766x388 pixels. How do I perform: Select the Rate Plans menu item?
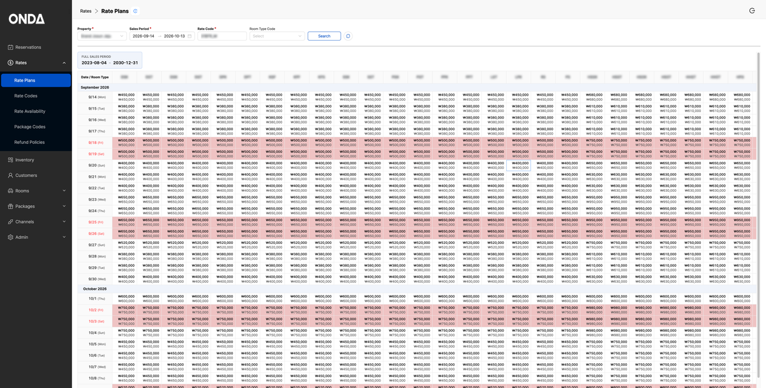point(36,80)
